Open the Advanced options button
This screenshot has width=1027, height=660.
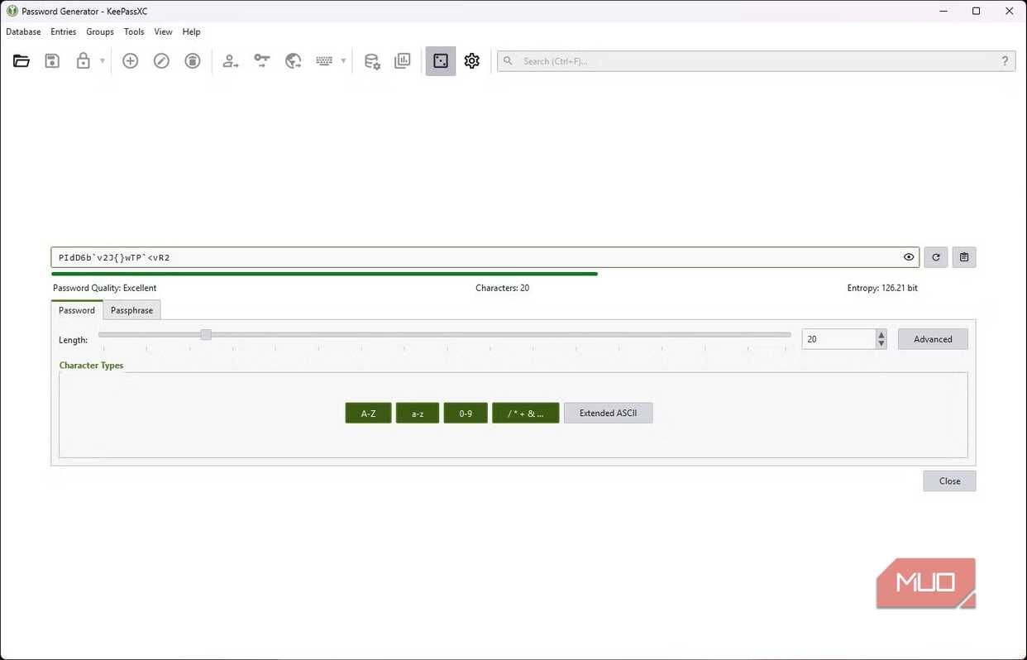point(933,339)
